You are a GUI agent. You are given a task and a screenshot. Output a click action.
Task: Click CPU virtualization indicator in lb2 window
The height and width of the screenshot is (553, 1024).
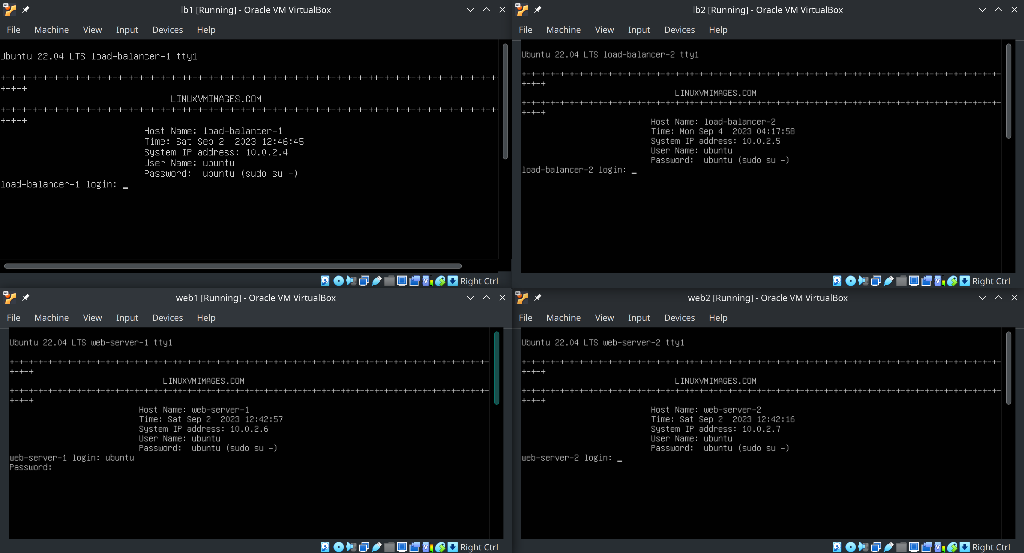point(939,281)
